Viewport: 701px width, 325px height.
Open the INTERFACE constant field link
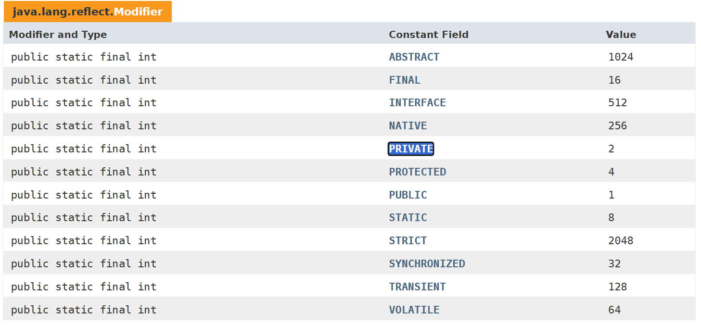(x=417, y=102)
